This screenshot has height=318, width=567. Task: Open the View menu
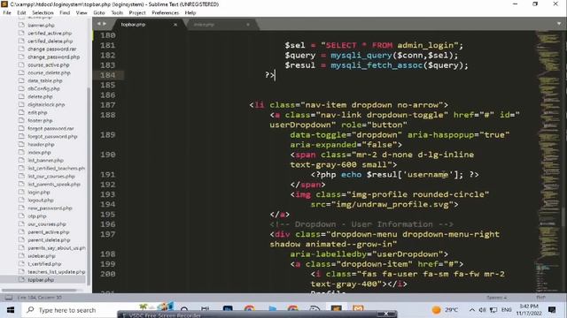click(x=82, y=12)
